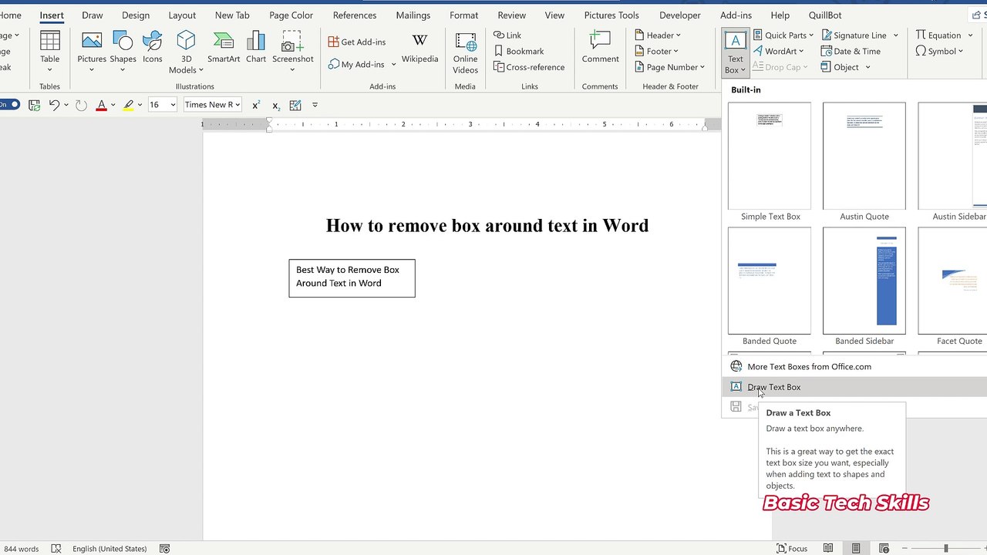Click the macro recording status icon
Image resolution: width=987 pixels, height=555 pixels.
(164, 549)
